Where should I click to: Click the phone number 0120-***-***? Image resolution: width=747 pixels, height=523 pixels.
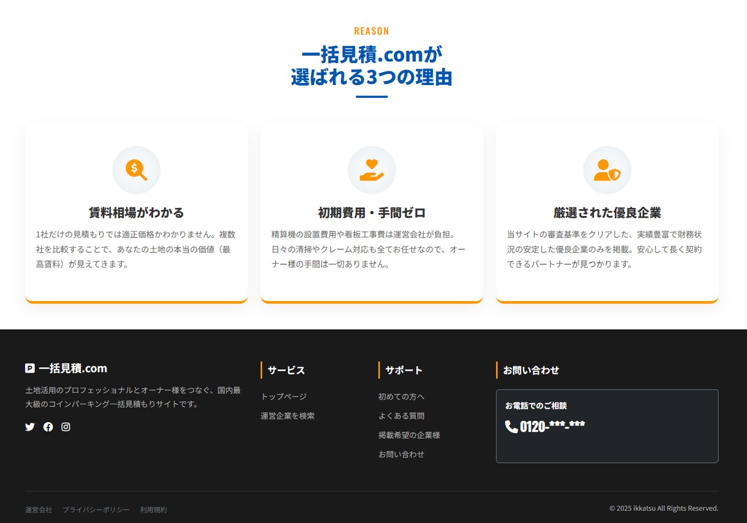tap(552, 426)
